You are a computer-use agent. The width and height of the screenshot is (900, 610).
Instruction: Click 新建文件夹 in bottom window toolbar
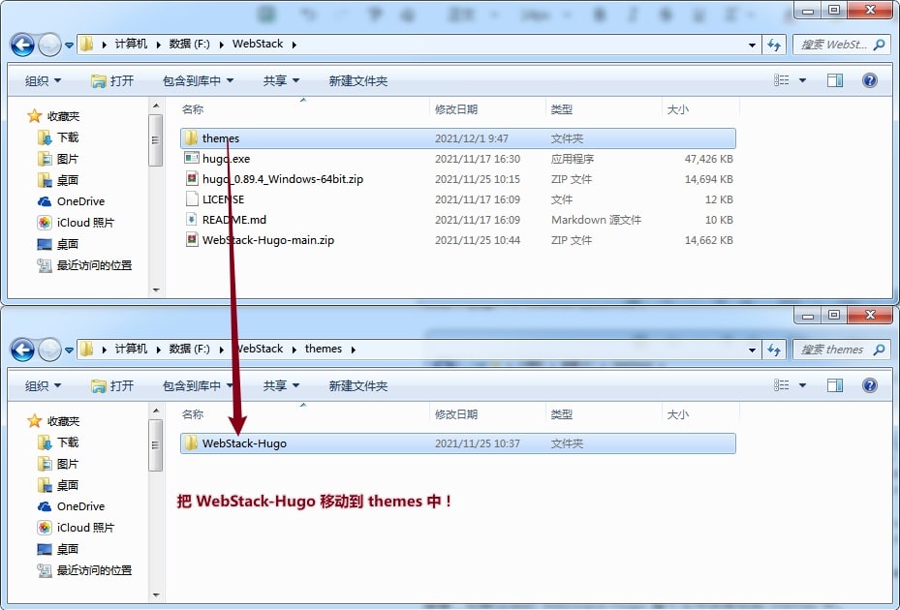click(358, 385)
